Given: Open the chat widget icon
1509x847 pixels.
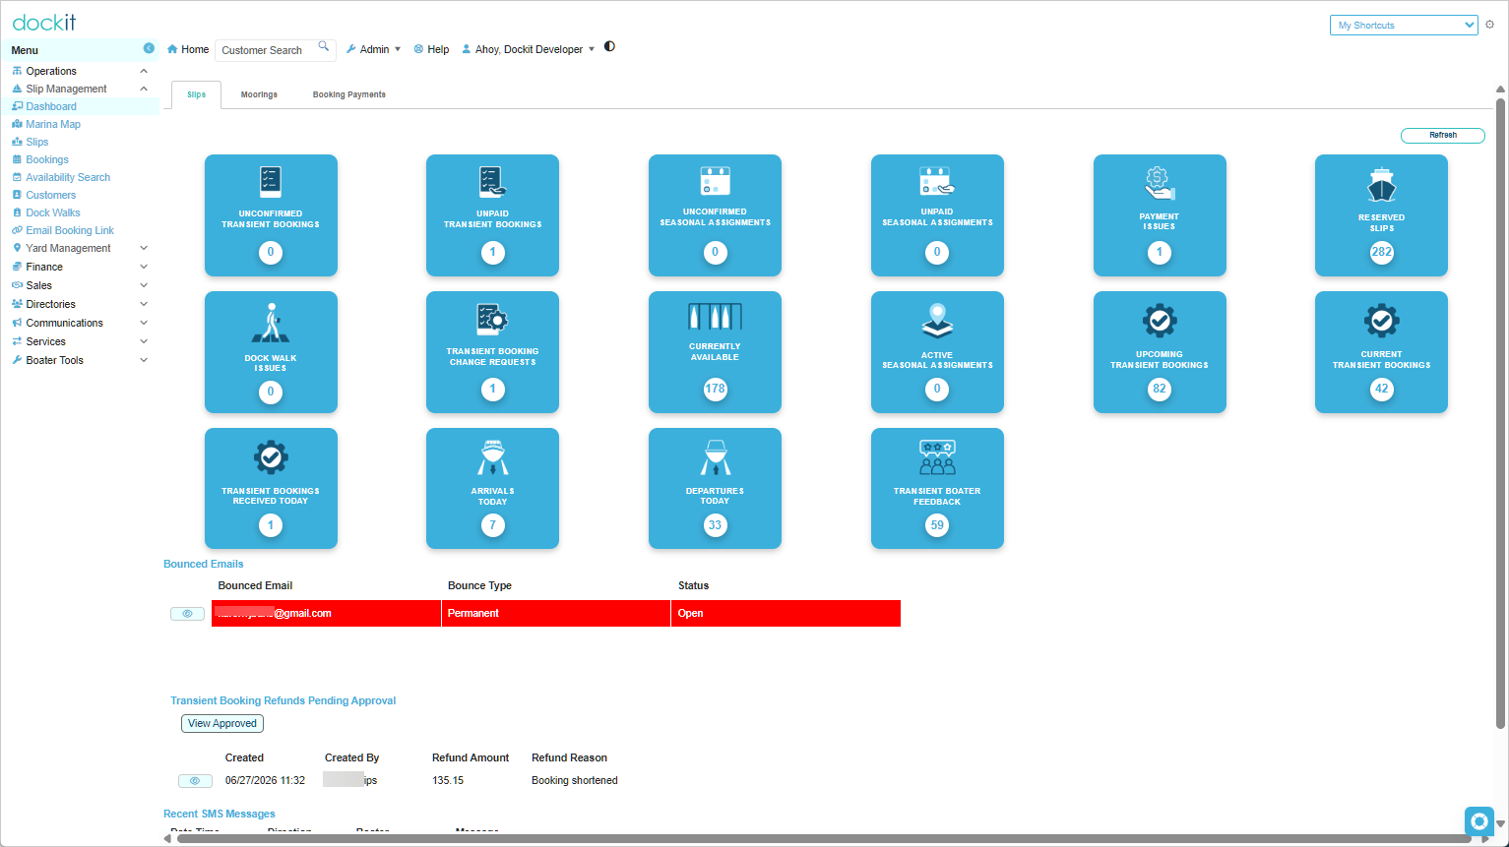Looking at the screenshot, I should point(1478,821).
